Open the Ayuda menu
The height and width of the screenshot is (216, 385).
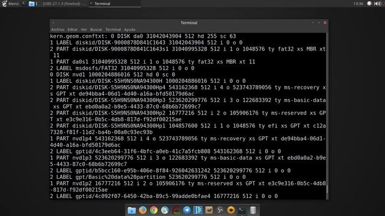130,29
